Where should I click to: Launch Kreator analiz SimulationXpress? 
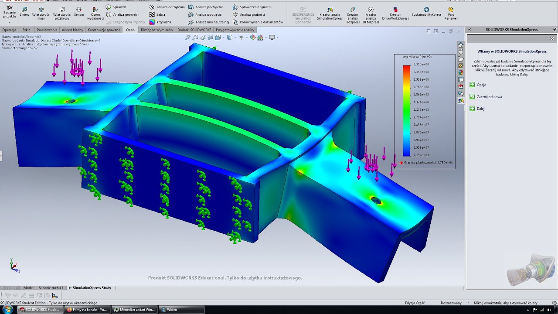[x=330, y=14]
